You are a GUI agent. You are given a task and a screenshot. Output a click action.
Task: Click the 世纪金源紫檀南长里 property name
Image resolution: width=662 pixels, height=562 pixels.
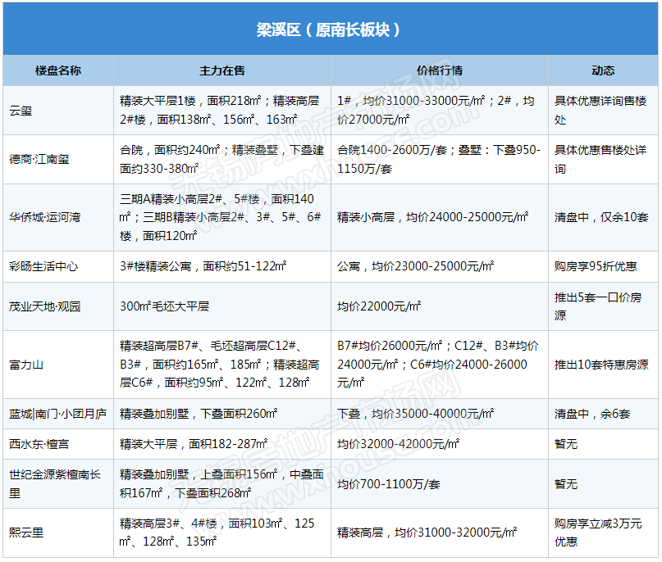[55, 483]
